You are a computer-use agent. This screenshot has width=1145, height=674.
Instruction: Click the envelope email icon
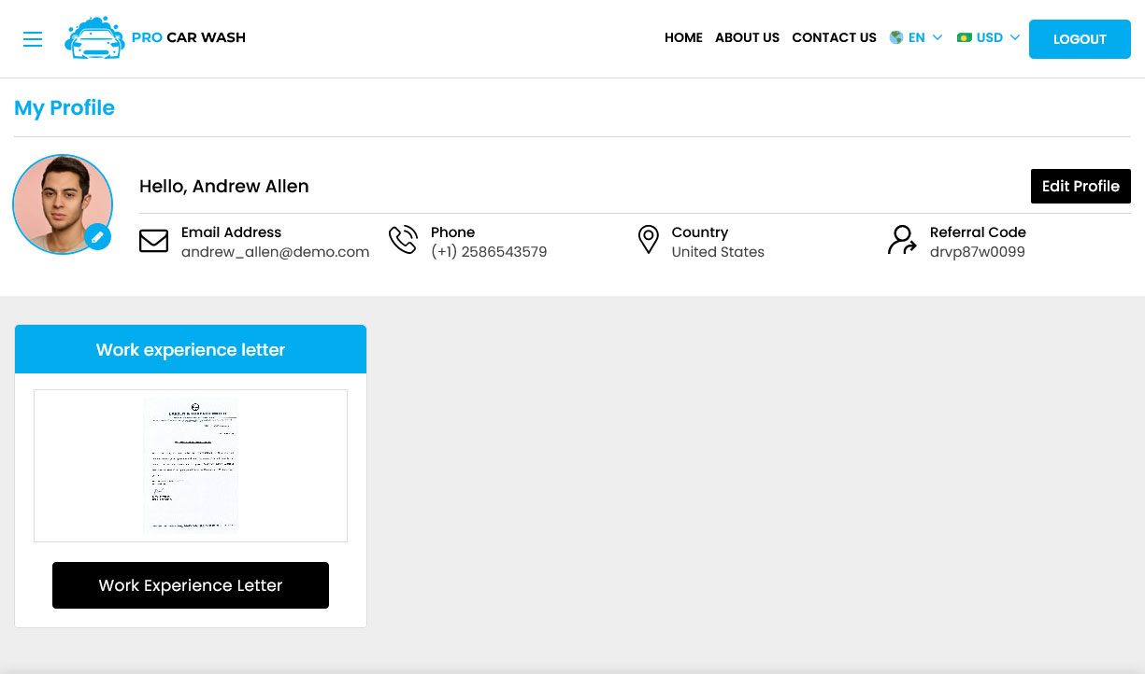coord(153,242)
